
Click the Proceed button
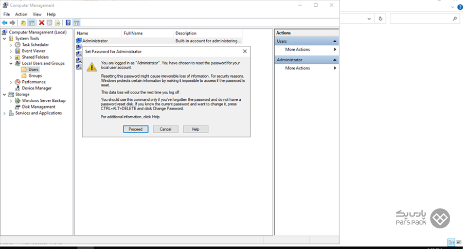point(135,129)
